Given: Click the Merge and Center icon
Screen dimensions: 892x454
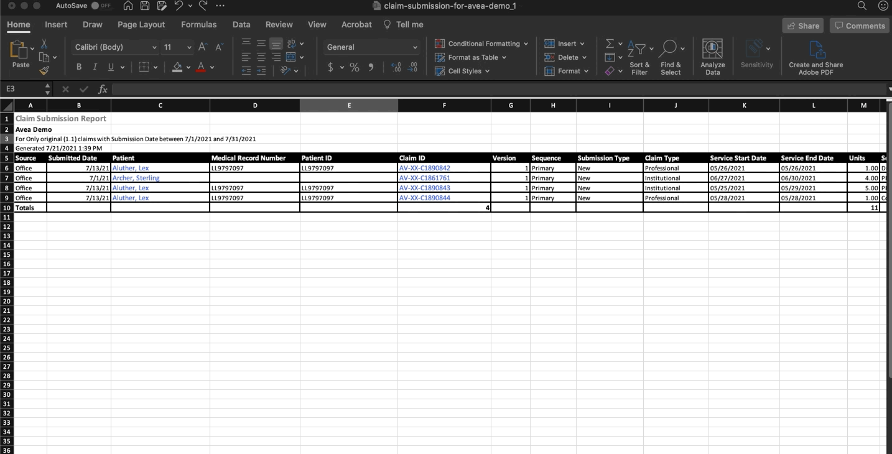Looking at the screenshot, I should click(x=290, y=57).
